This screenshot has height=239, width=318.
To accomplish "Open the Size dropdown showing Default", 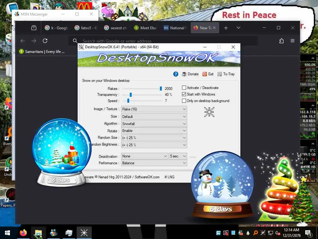I will click(x=154, y=117).
